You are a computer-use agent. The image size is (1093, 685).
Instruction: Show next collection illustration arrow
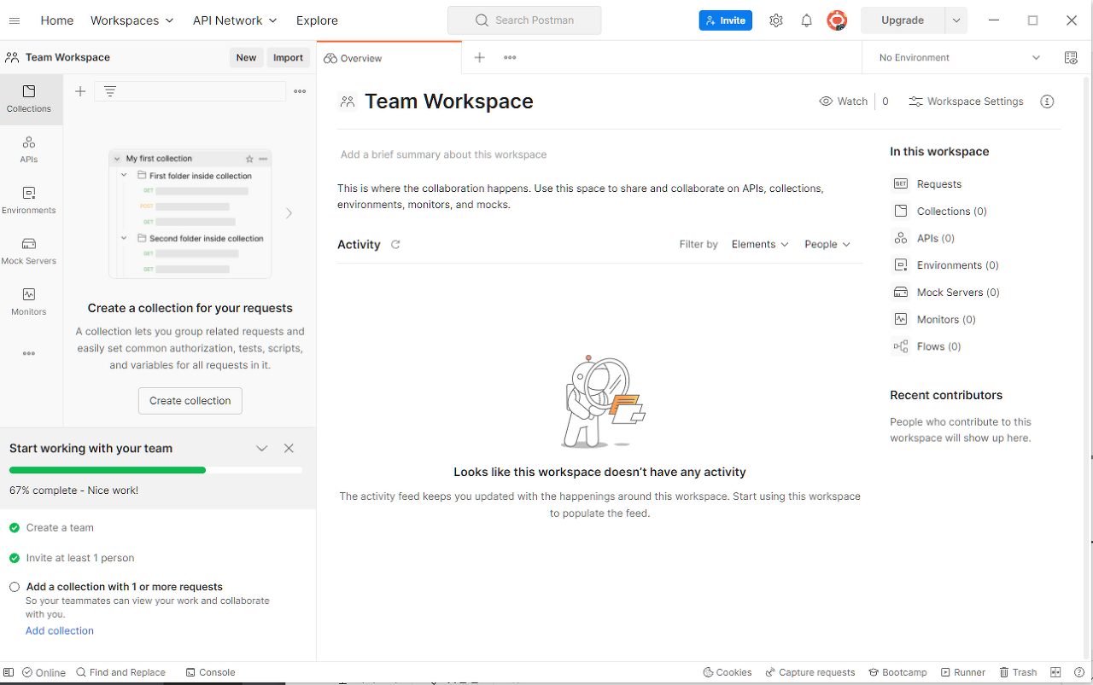tap(289, 213)
